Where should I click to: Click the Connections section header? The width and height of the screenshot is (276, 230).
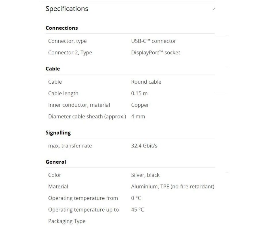tap(62, 28)
